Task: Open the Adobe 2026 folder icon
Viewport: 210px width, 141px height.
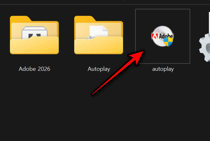Action: 34,35
